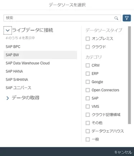The height and width of the screenshot is (156, 134).
Task: Click the ライブデータに接続 heading text
Action: coord(33,30)
